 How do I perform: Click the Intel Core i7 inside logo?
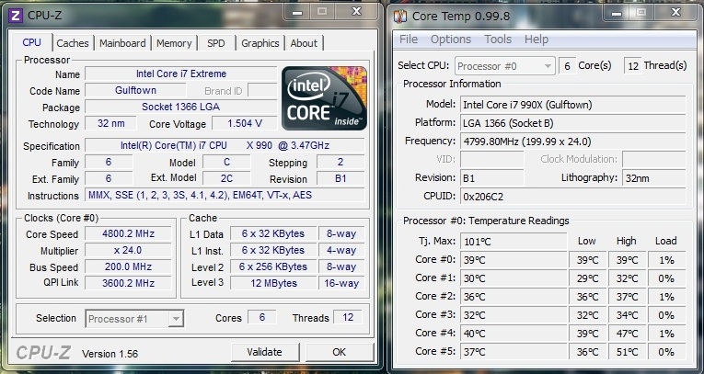[x=324, y=98]
